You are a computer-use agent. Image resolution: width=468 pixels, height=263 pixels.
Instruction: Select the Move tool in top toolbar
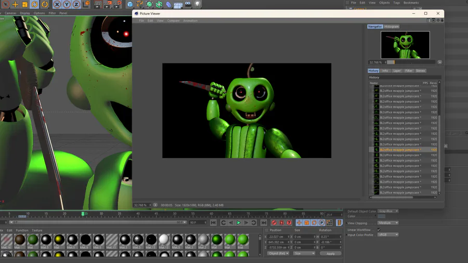15,4
